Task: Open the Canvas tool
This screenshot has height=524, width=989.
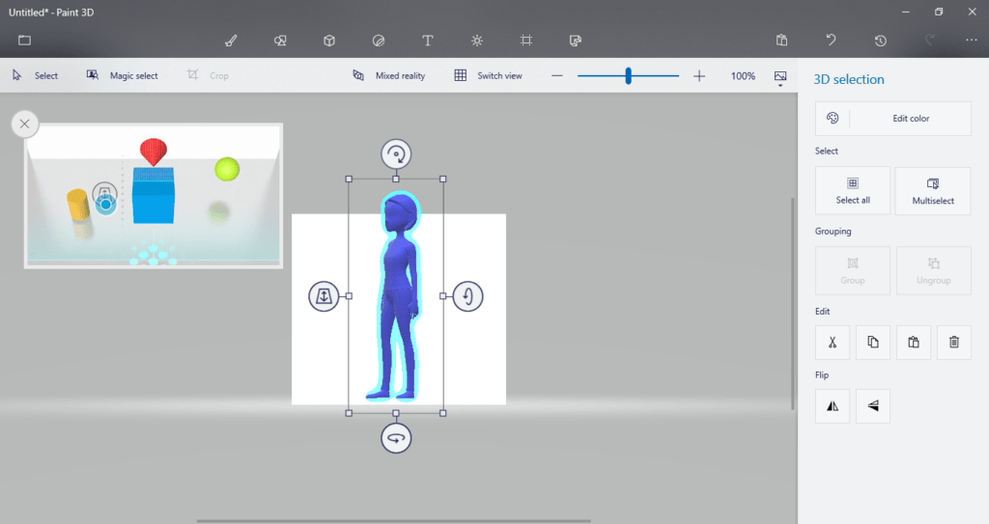Action: tap(526, 41)
